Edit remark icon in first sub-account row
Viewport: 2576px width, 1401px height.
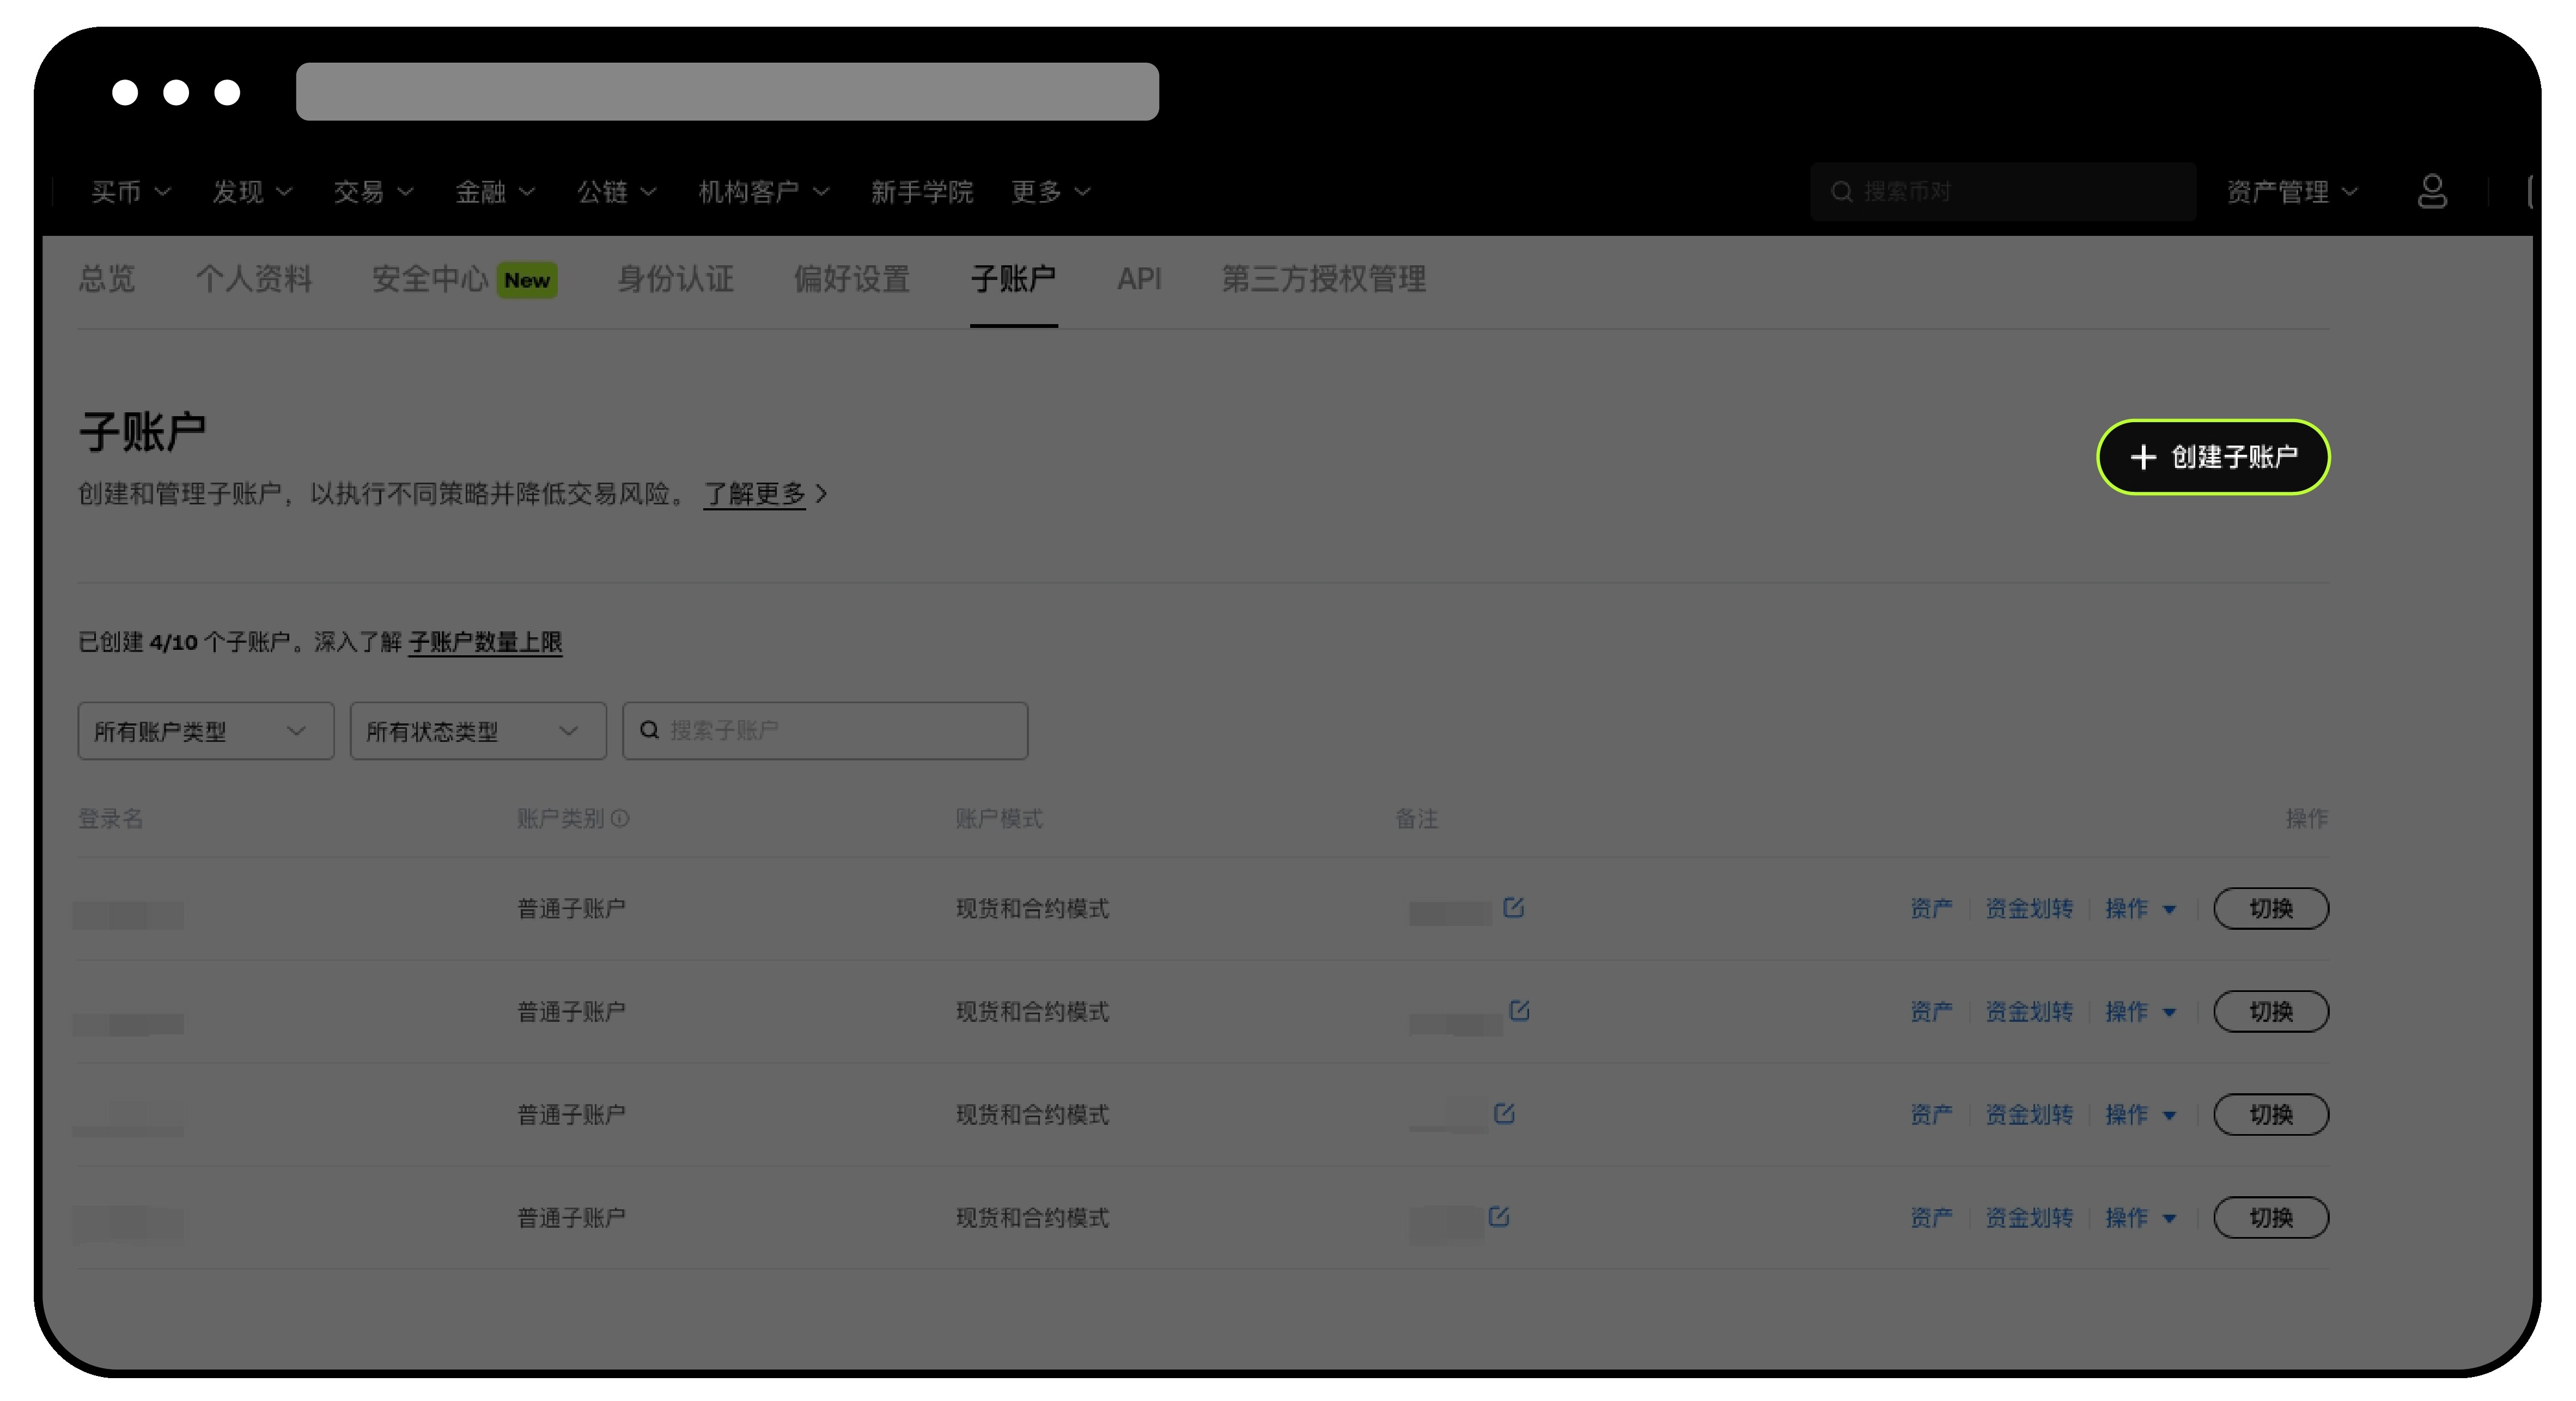tap(1513, 907)
